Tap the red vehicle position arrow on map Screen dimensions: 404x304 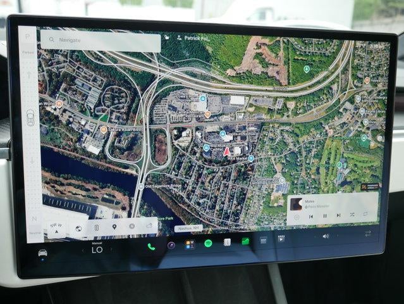click(227, 151)
